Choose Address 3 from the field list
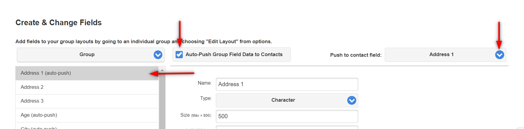524x129 pixels. coord(87,101)
